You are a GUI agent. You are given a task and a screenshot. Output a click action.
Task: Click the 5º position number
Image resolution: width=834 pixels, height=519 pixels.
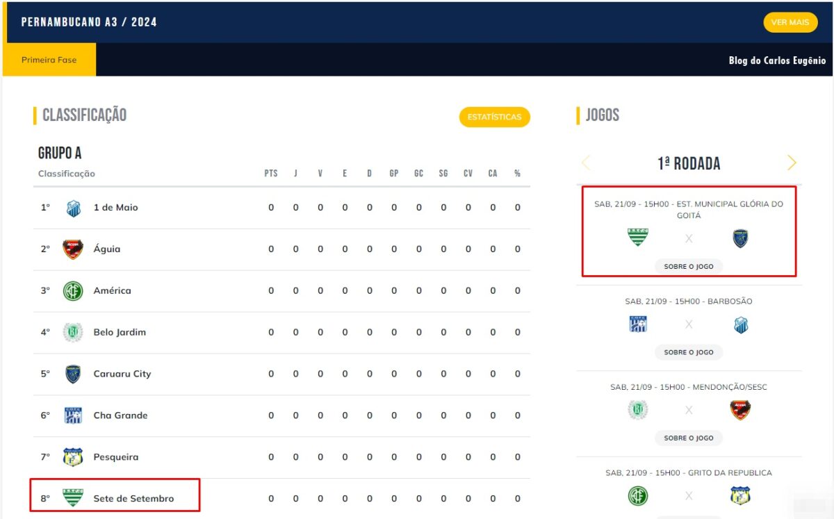click(x=45, y=374)
